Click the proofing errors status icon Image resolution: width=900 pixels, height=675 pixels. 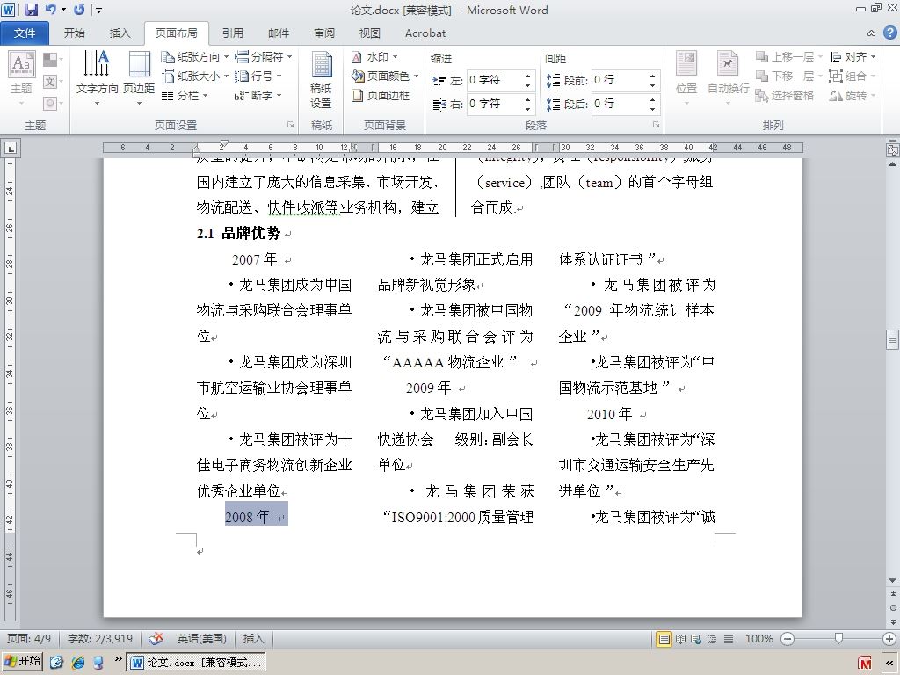156,639
